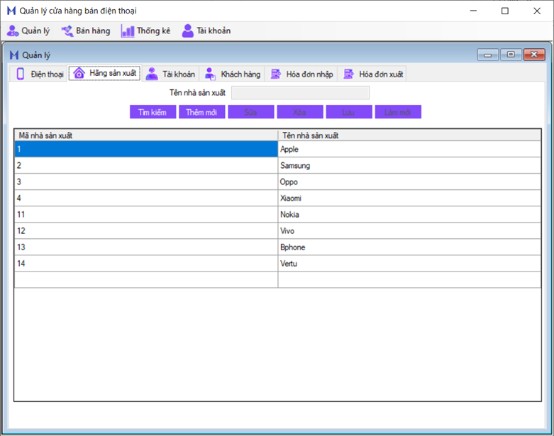Open the Quản lý menu
This screenshot has width=554, height=436.
[x=28, y=30]
